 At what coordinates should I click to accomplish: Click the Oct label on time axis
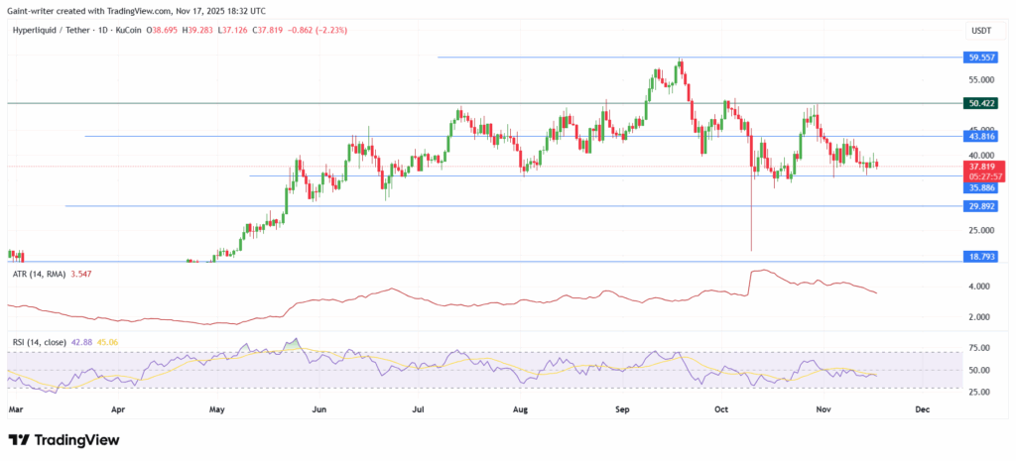[x=722, y=409]
